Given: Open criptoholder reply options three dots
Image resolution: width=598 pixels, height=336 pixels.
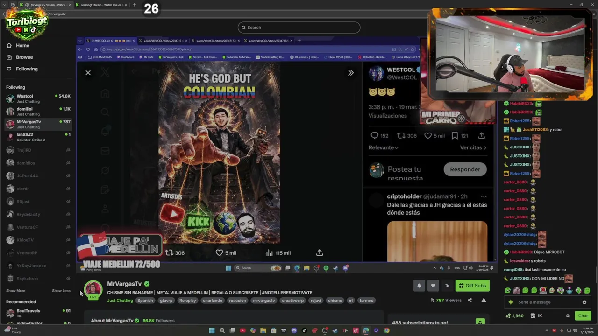Looking at the screenshot, I should (484, 196).
